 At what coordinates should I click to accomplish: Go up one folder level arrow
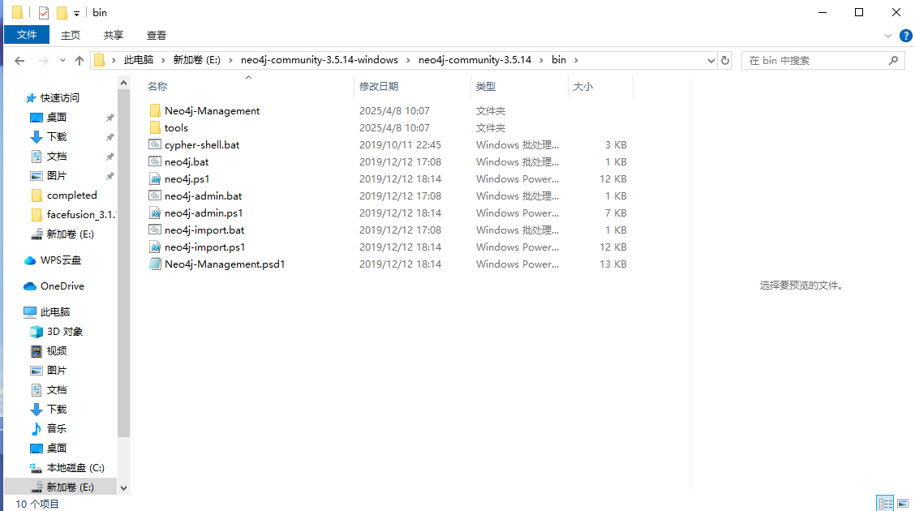79,61
